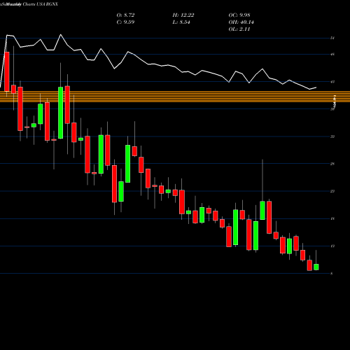
Task: Click the 'Charts USA RGNX' chart title
Action: [x=41, y=4]
